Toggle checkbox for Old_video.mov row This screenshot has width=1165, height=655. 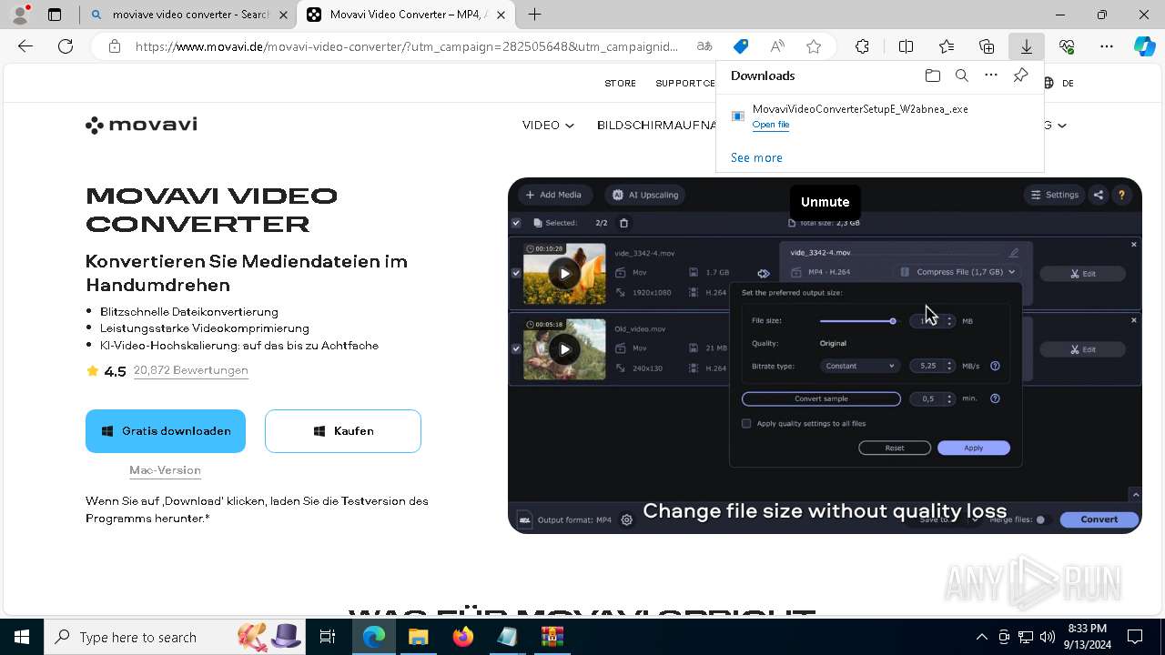[516, 348]
